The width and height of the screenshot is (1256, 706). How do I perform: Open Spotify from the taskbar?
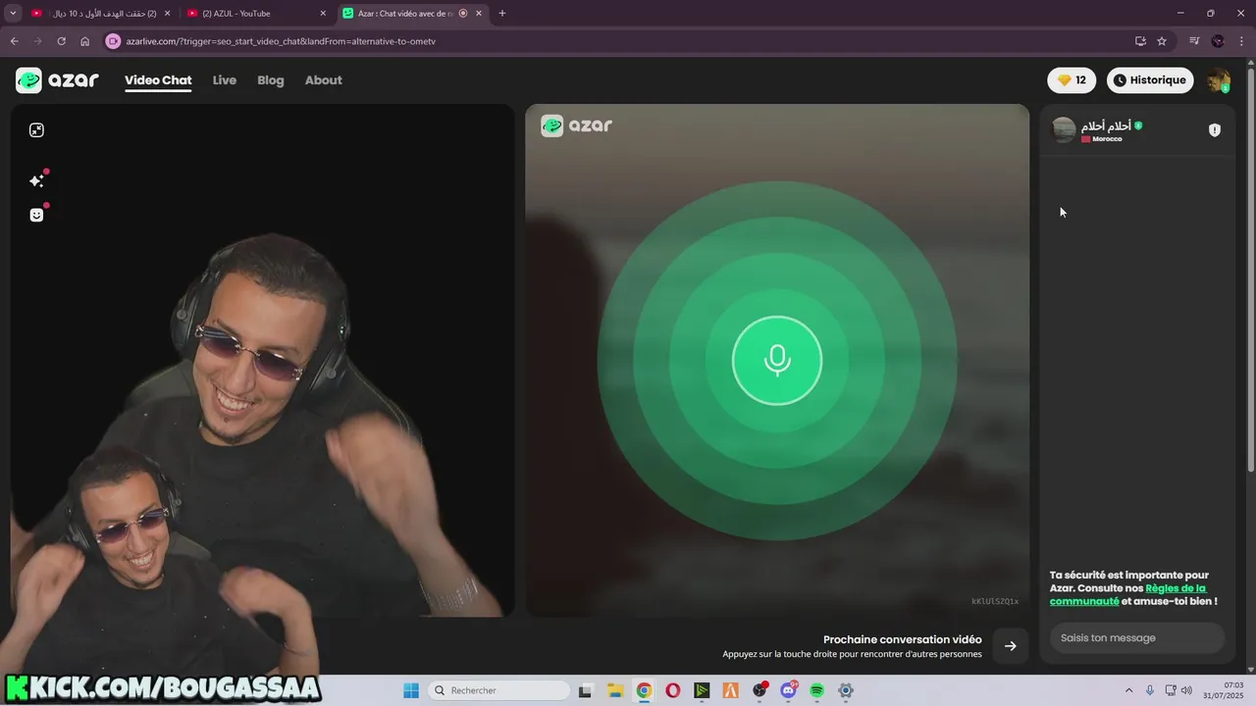click(x=817, y=690)
